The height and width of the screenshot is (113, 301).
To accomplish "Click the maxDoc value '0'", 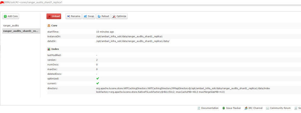I will 97,69.
